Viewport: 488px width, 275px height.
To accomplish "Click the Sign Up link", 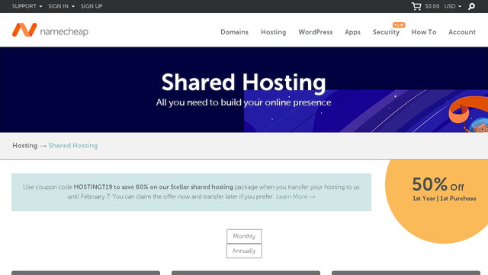I will tap(91, 6).
